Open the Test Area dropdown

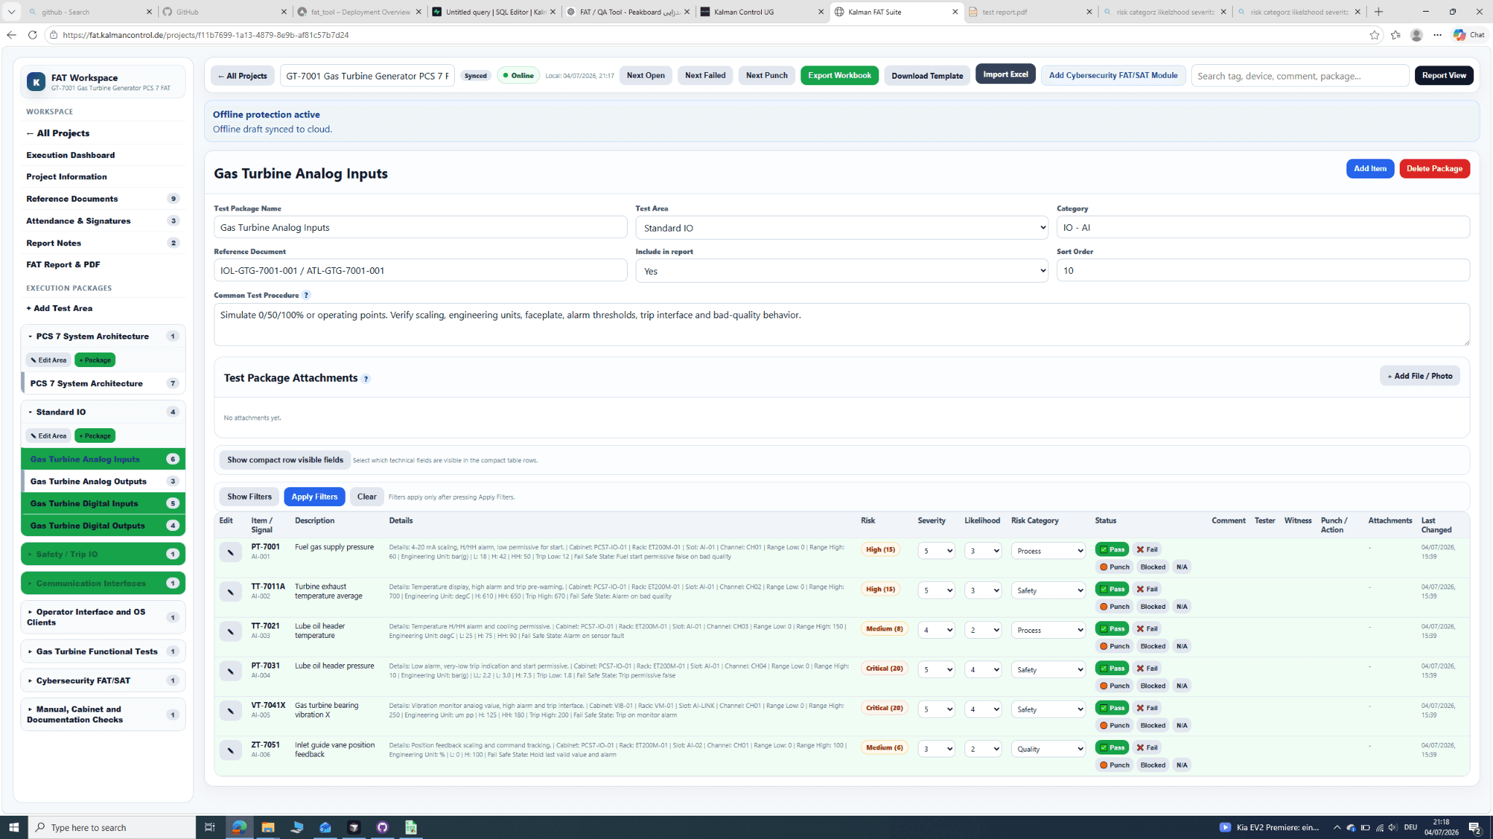pos(841,228)
